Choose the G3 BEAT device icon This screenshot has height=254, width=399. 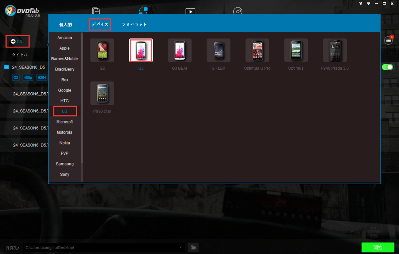click(180, 50)
